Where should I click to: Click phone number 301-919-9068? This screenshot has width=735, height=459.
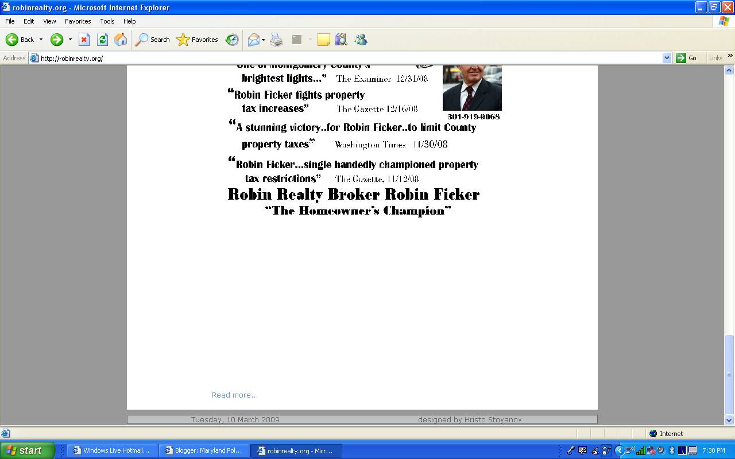pos(474,116)
